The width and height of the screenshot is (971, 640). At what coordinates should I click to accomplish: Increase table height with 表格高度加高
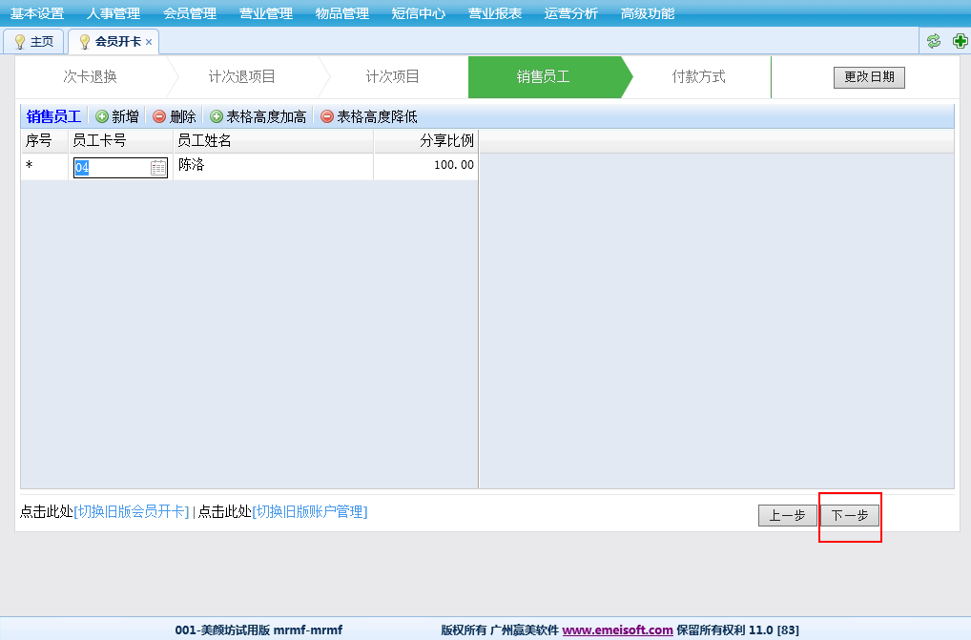[x=258, y=116]
